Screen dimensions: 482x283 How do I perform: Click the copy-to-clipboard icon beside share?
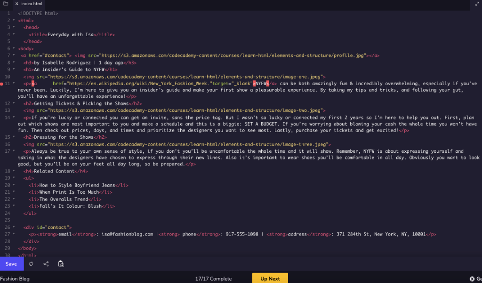click(x=61, y=264)
